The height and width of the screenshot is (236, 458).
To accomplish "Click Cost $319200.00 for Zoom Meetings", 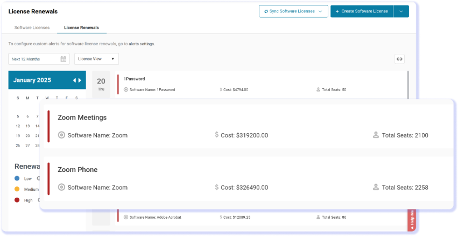I will (x=244, y=135).
